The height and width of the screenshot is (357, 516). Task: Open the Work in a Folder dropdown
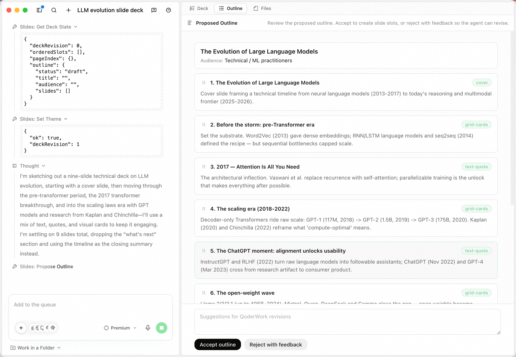36,348
